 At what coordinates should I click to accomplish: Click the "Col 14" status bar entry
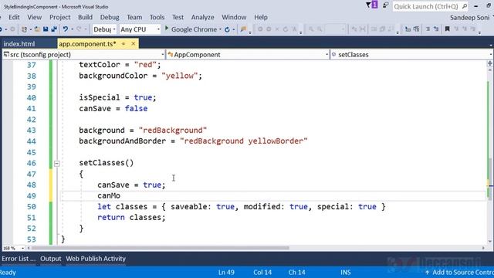click(x=262, y=273)
